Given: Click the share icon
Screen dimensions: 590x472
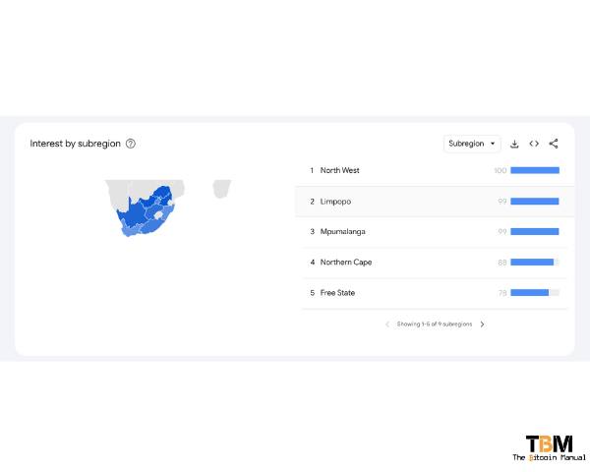Looking at the screenshot, I should [554, 144].
